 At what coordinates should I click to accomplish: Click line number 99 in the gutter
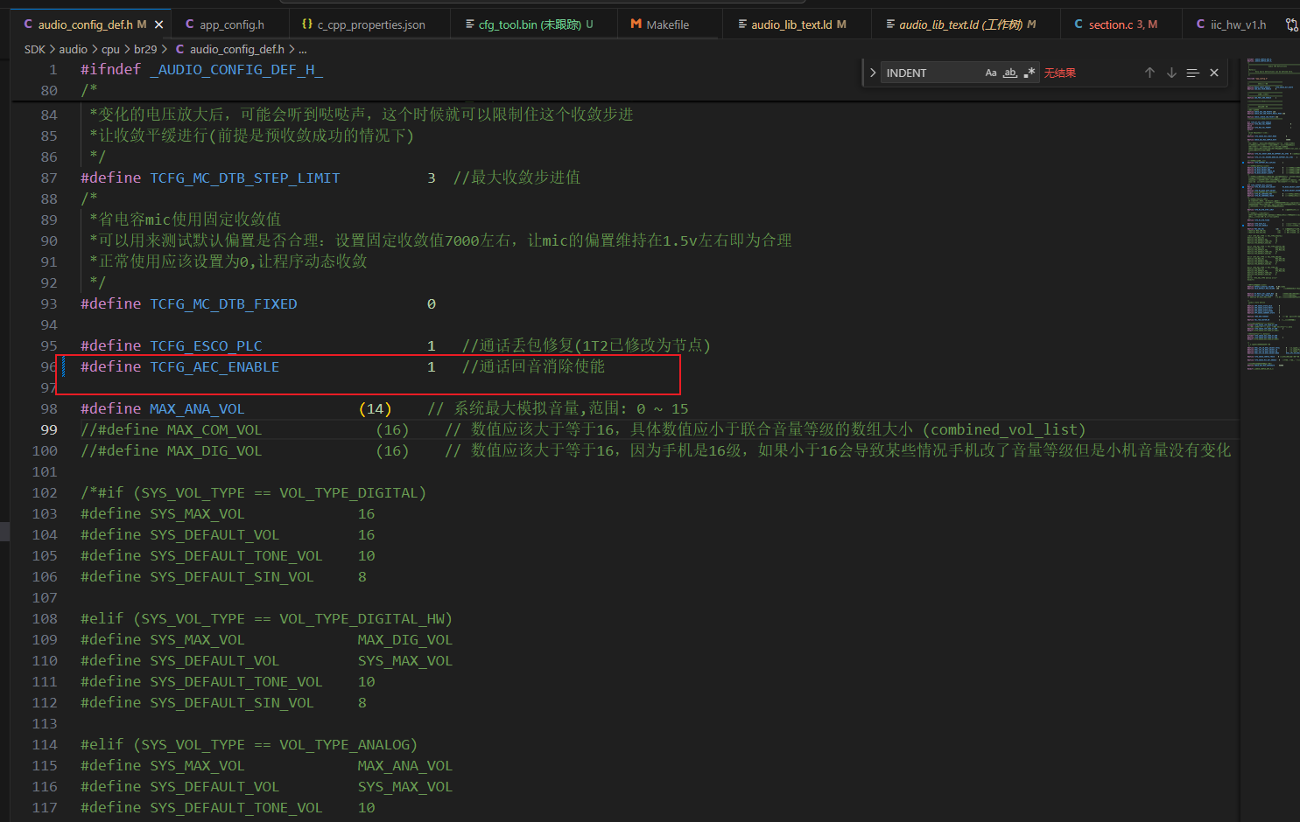click(x=49, y=429)
